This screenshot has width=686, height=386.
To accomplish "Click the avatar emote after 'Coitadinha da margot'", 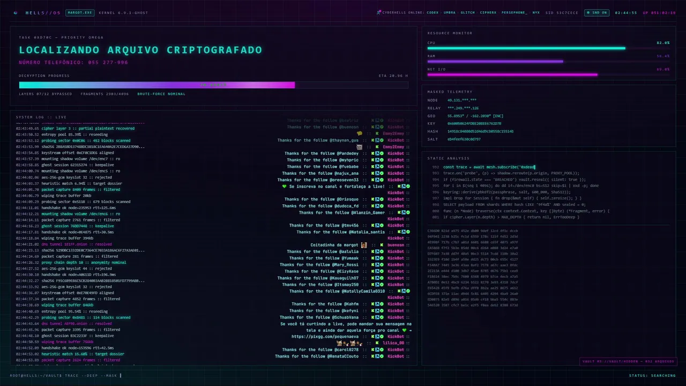I will [364, 245].
